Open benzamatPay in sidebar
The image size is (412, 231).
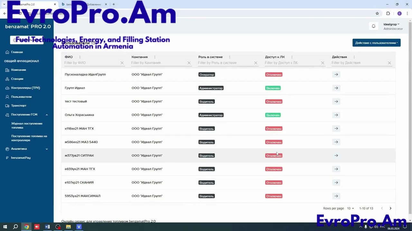21,158
